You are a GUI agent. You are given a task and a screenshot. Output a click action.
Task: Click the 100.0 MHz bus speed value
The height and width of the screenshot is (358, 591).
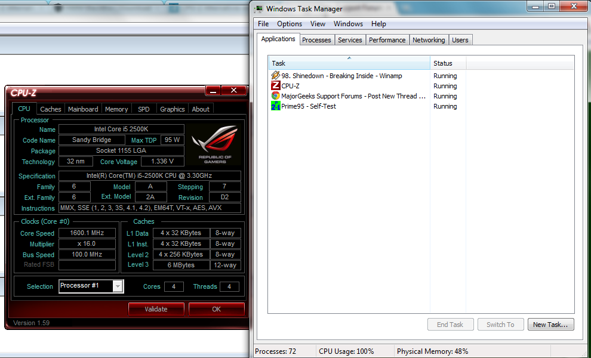pyautogui.click(x=87, y=254)
